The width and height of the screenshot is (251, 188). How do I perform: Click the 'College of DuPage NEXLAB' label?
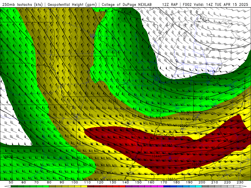[x=127, y=4]
